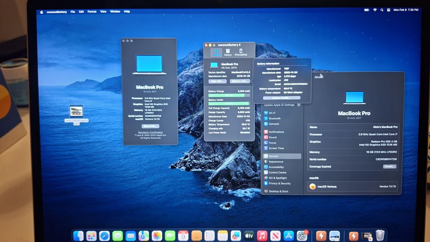Open Photos app in the Dock

157,236
